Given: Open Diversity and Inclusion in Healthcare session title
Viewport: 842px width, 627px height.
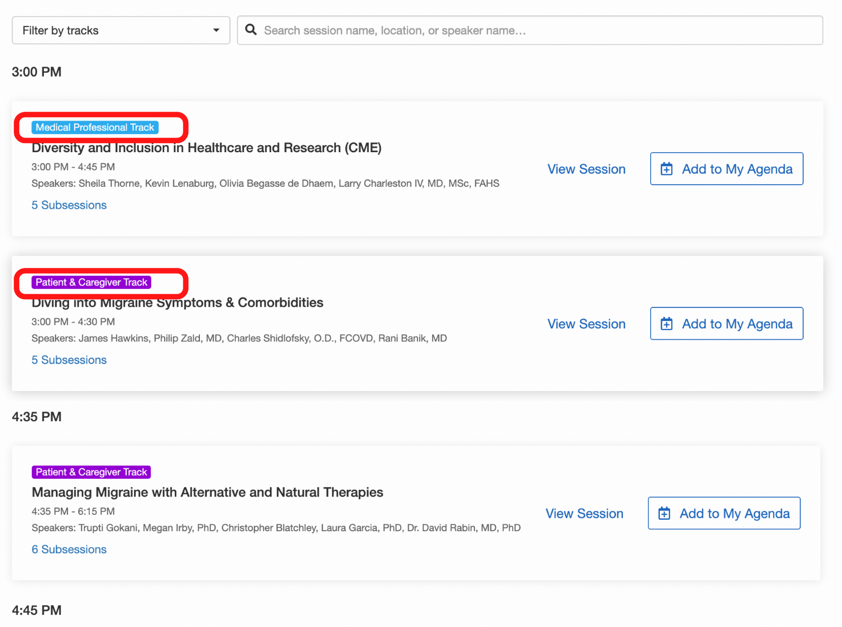Looking at the screenshot, I should coord(206,148).
